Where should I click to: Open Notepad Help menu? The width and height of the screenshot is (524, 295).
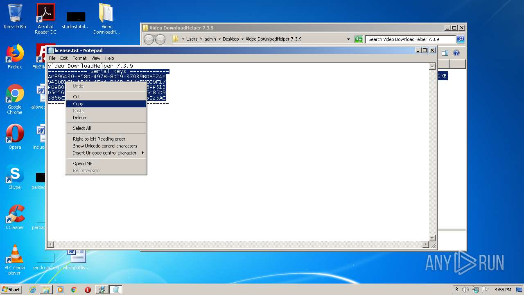tap(109, 58)
